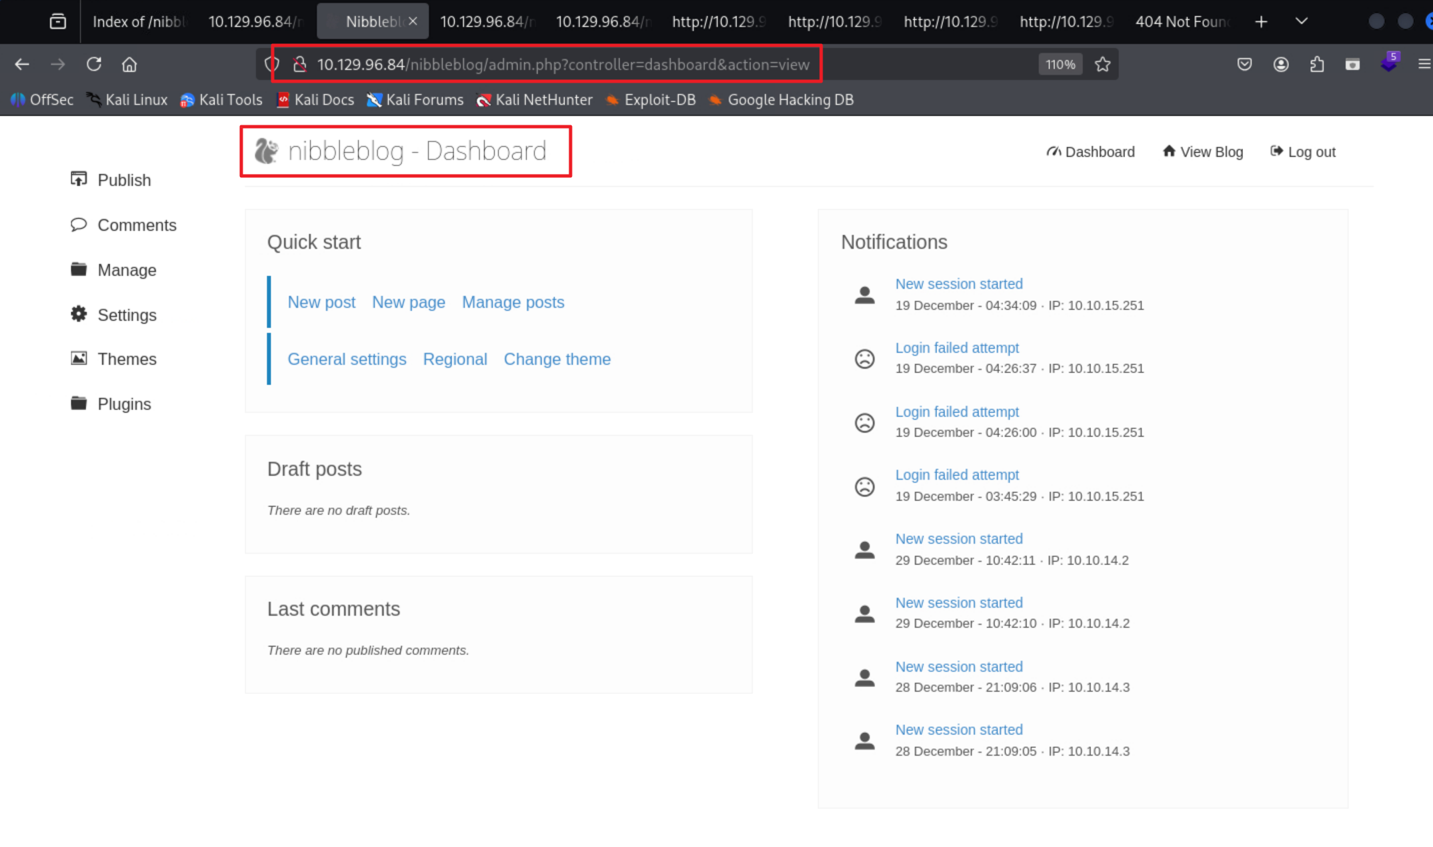The image size is (1433, 847).
Task: Click the New post link
Action: (x=321, y=302)
